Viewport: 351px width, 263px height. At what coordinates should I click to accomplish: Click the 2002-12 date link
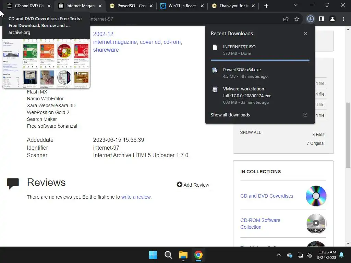(103, 34)
